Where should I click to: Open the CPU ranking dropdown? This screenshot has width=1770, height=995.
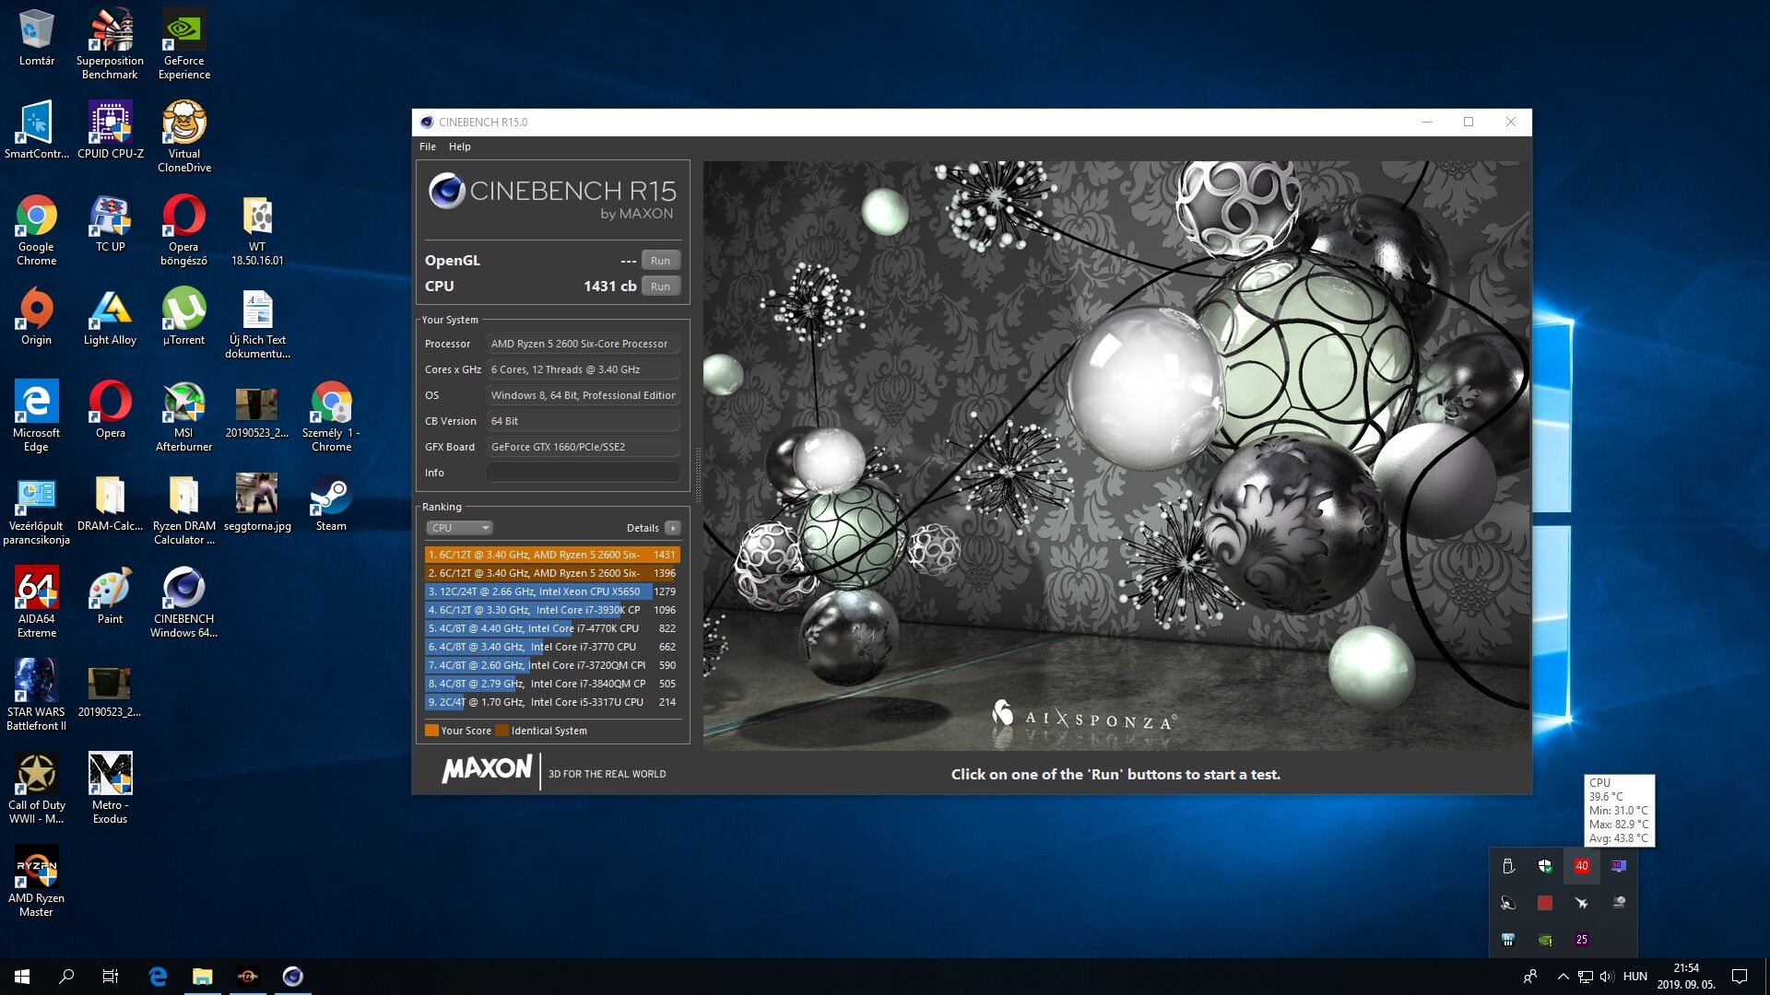coord(459,528)
